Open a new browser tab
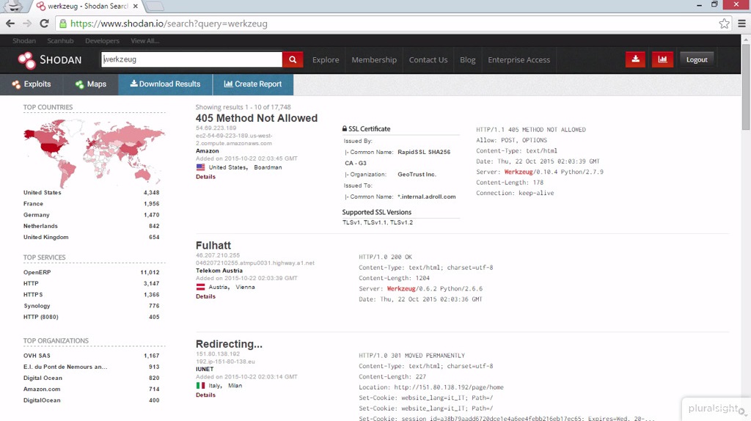This screenshot has height=421, width=751. [154, 6]
